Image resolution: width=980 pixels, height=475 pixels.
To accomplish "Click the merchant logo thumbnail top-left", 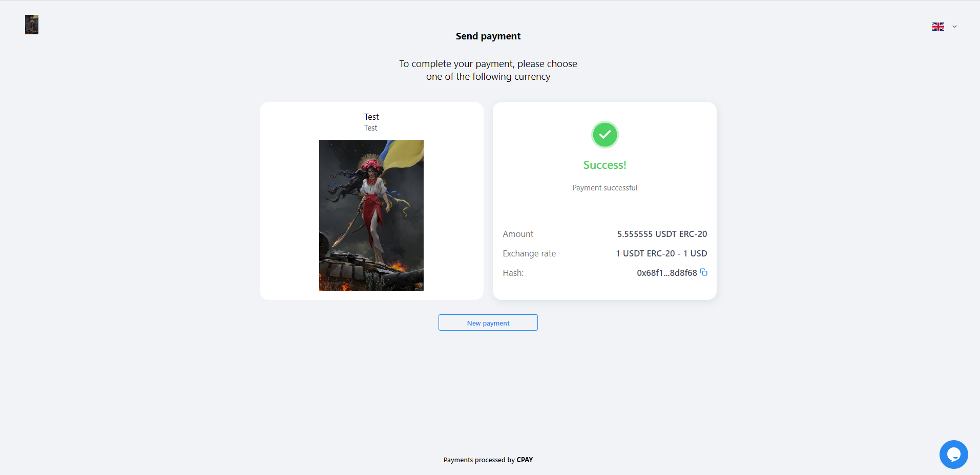I will tap(32, 25).
